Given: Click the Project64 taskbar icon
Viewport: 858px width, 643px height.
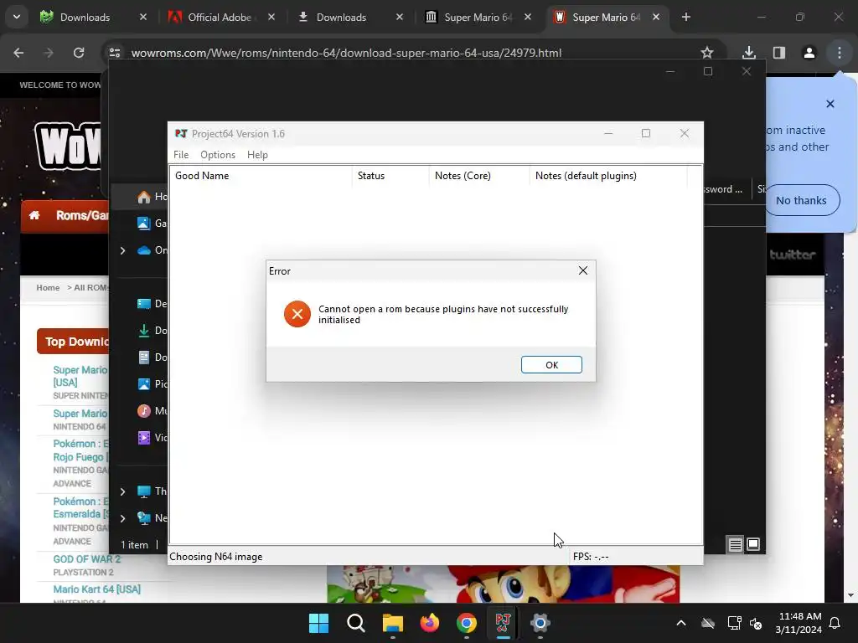Looking at the screenshot, I should [x=503, y=623].
